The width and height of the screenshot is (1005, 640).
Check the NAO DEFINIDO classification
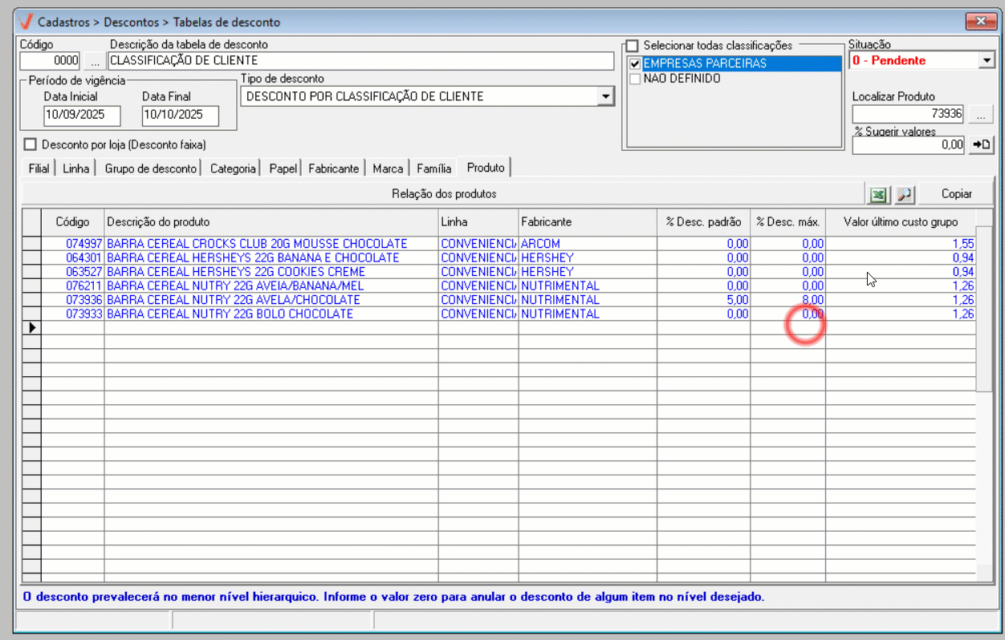coord(635,79)
